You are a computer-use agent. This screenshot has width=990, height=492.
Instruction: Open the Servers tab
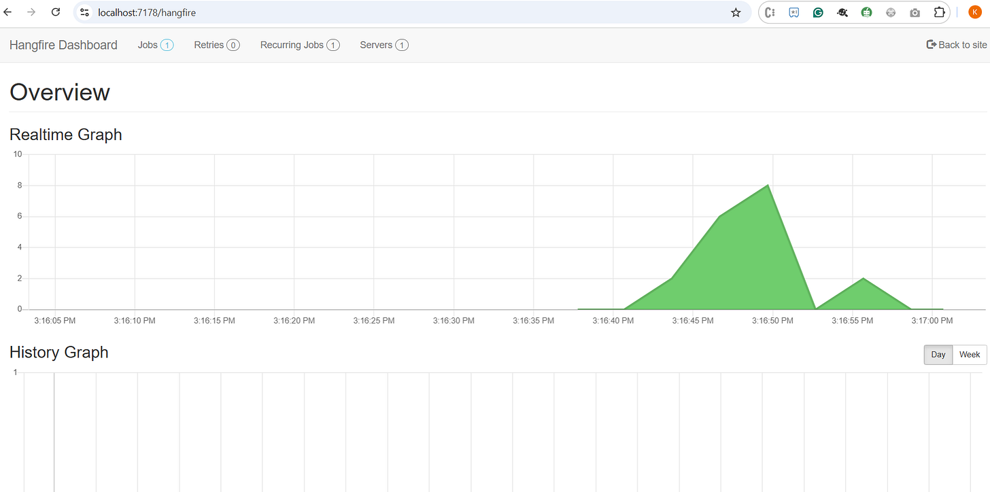coord(383,45)
